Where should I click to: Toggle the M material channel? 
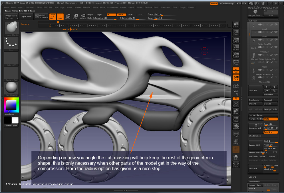pyautogui.click(x=111, y=15)
